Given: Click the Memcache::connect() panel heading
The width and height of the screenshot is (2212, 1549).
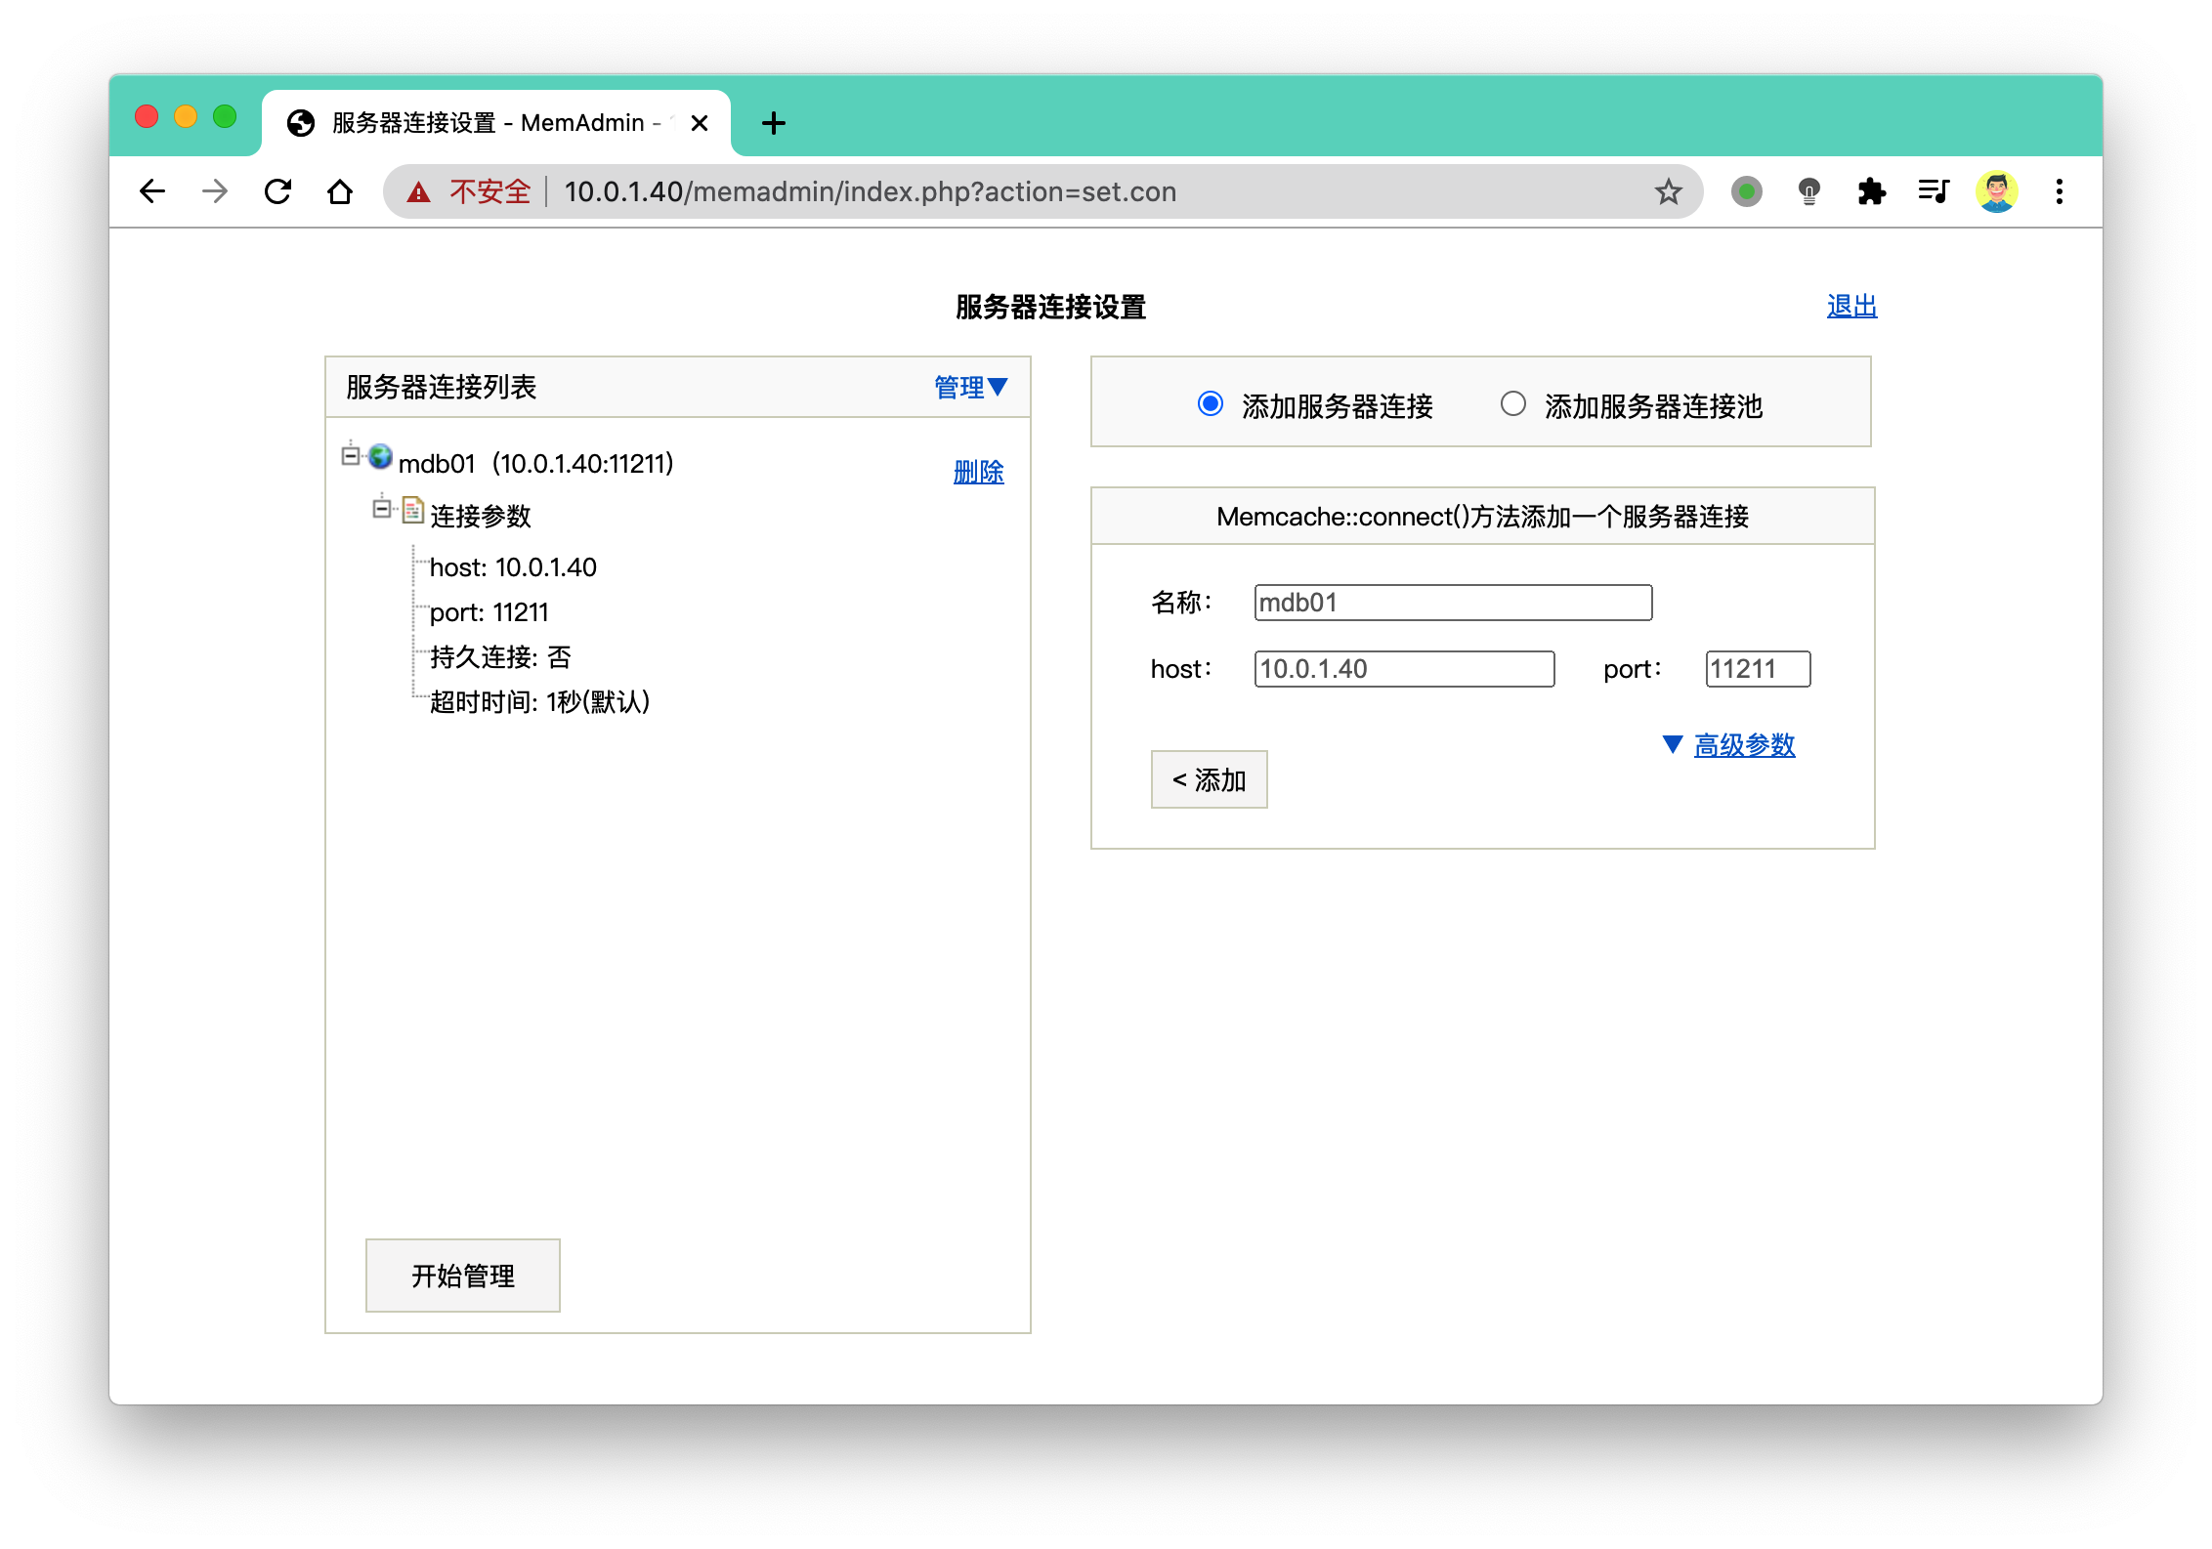Looking at the screenshot, I should pyautogui.click(x=1482, y=517).
